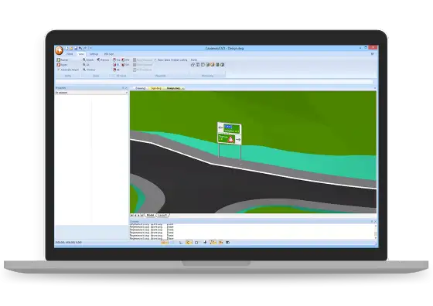The width and height of the screenshot is (433, 306).
Task: Toggle the ortho mode status bar button
Action: tap(181, 243)
